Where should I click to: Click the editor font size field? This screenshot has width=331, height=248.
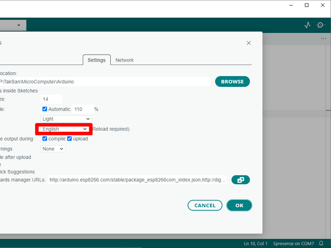tap(52, 99)
